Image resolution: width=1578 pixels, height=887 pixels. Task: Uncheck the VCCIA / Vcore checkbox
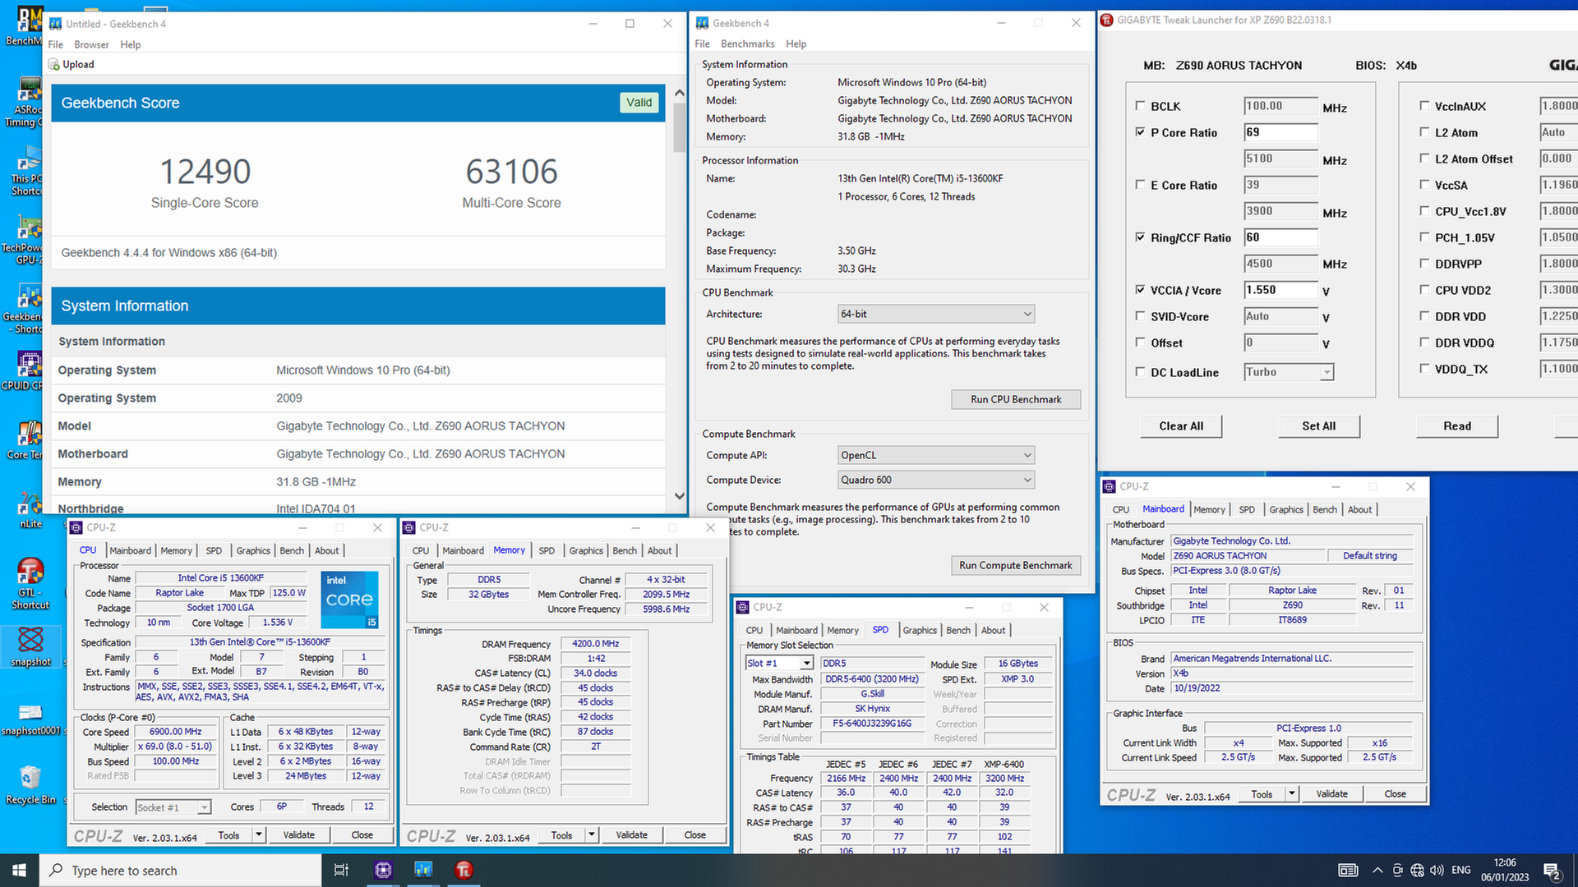[x=1140, y=290]
